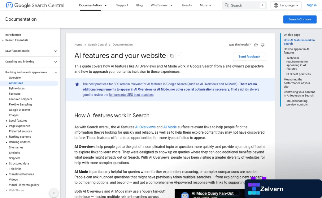Jump to SEO best practices in page outline
The image size is (322, 198).
298,74
